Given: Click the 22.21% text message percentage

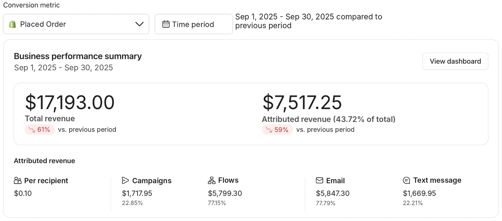Looking at the screenshot, I should point(413,203).
